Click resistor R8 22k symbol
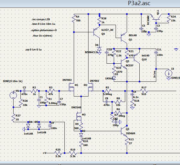This screenshot has height=165, width=180. coord(118,102)
